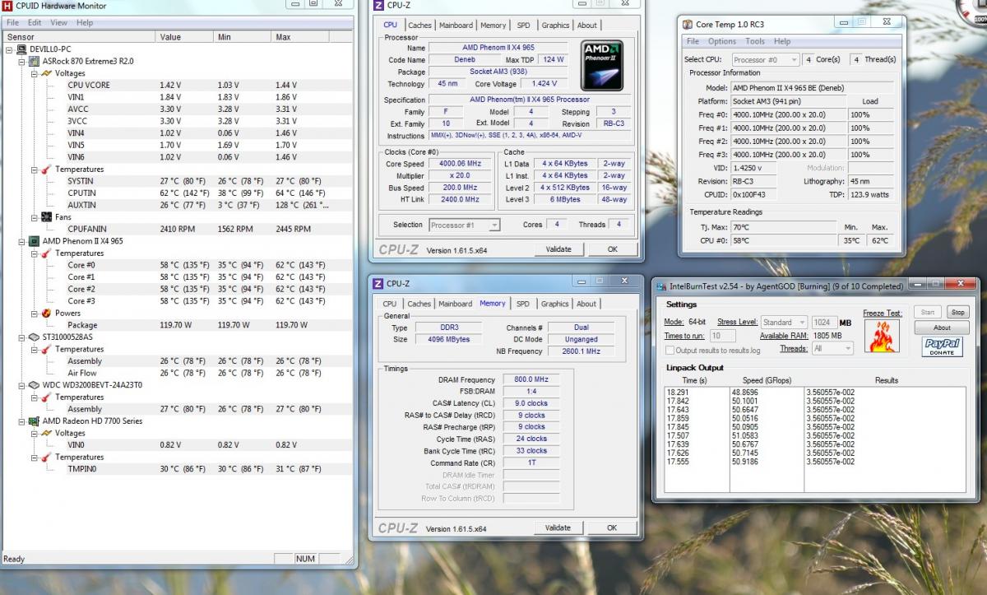Collapse the Fans node expander

click(35, 217)
